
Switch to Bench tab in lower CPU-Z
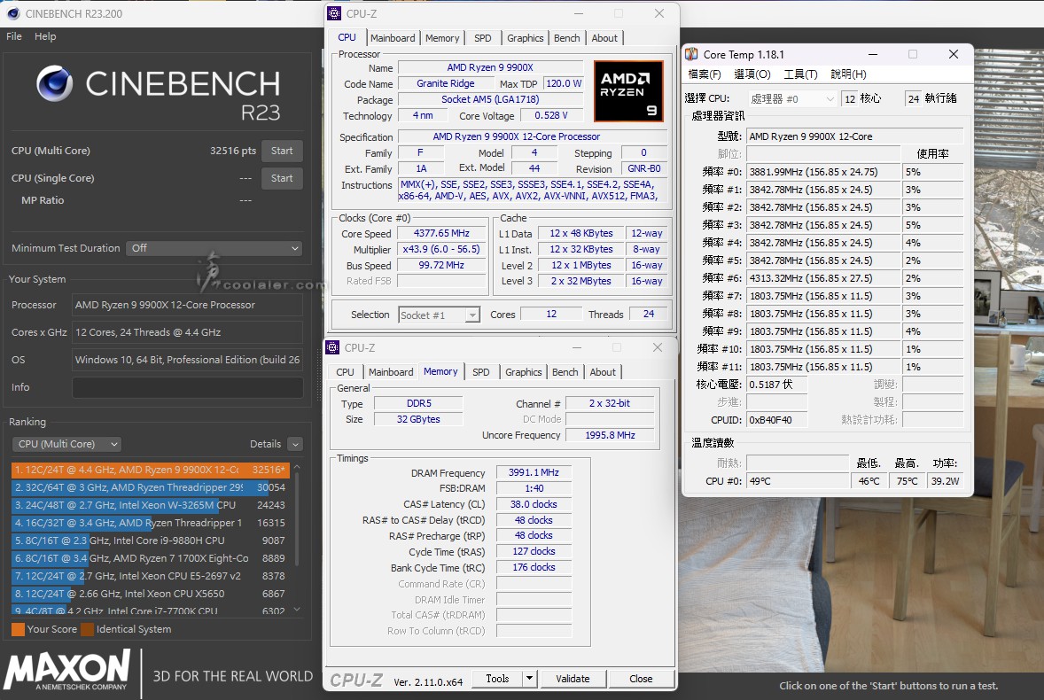pyautogui.click(x=565, y=372)
